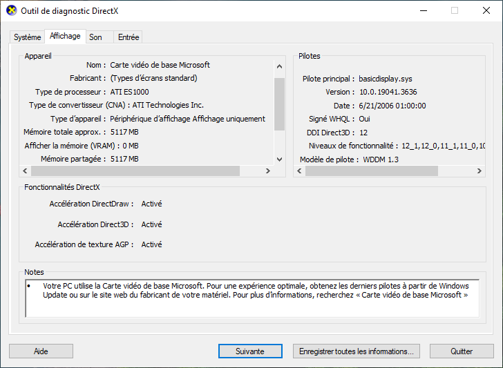Click the DDI Direct3D value '12'
Image resolution: width=503 pixels, height=368 pixels.
point(363,133)
